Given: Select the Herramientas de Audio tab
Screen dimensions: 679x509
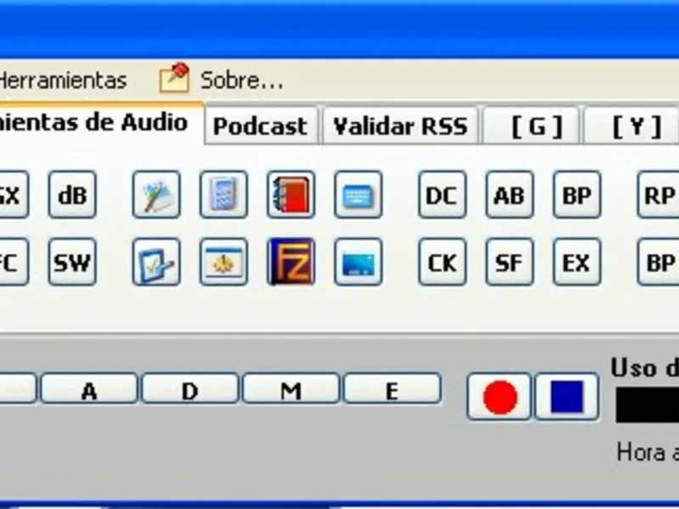Looking at the screenshot, I should pos(101,122).
